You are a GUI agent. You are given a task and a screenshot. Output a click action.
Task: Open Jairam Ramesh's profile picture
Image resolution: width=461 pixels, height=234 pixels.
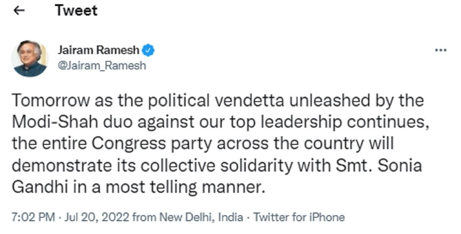[29, 58]
